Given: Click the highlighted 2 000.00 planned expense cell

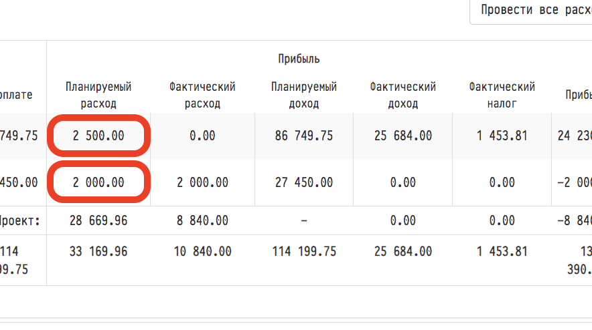Looking at the screenshot, I should [x=98, y=182].
